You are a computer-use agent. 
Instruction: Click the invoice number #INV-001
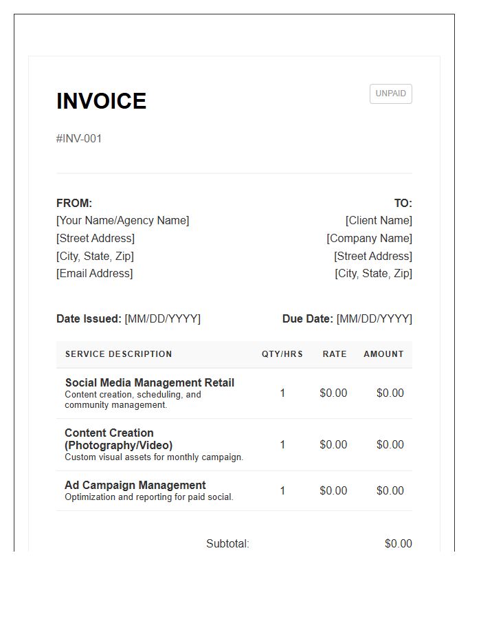pos(79,138)
